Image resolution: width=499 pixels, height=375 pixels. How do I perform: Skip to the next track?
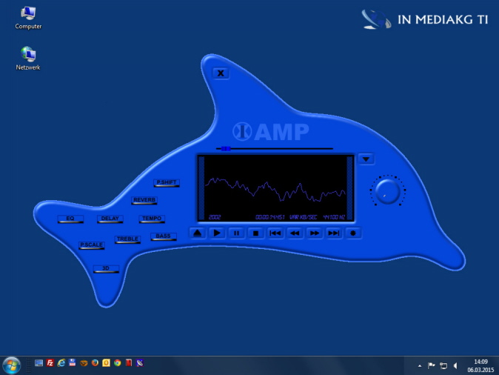[334, 233]
